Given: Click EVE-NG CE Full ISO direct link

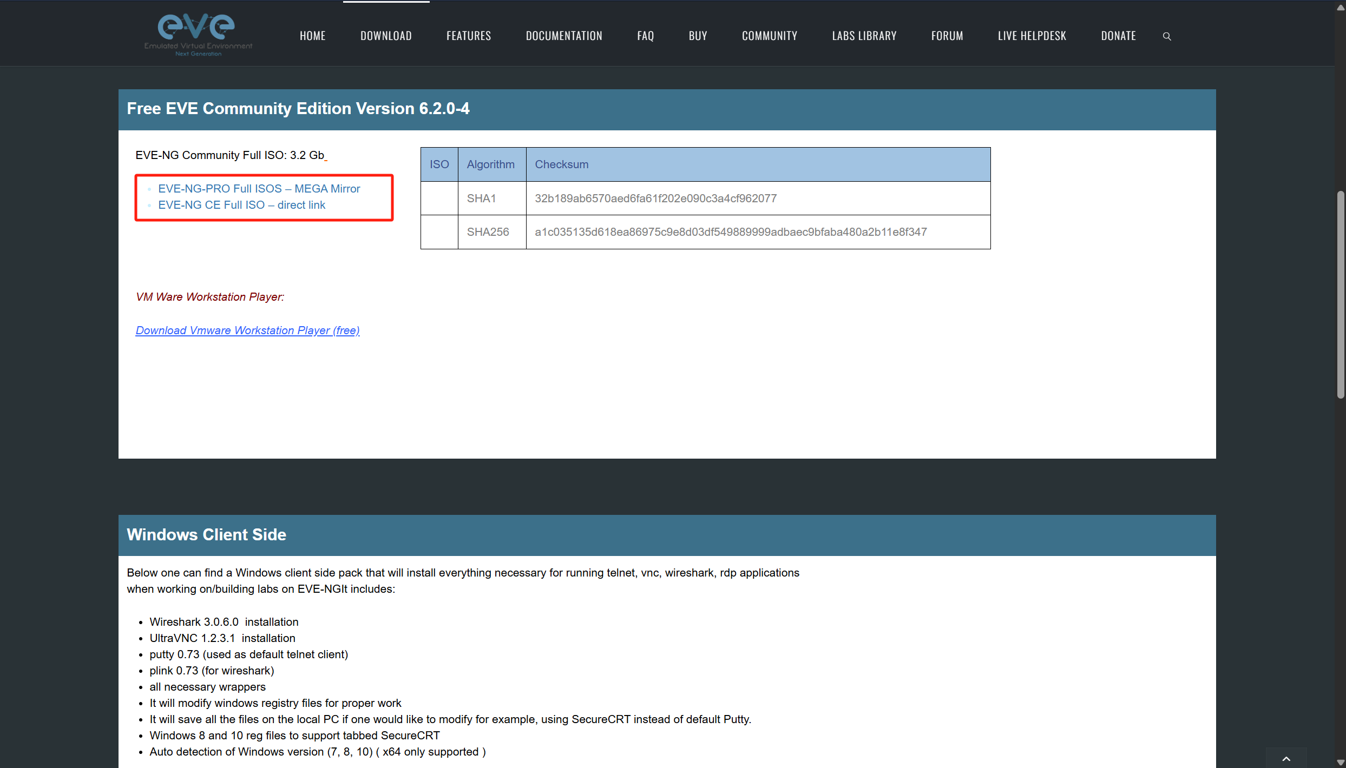Looking at the screenshot, I should pyautogui.click(x=242, y=205).
